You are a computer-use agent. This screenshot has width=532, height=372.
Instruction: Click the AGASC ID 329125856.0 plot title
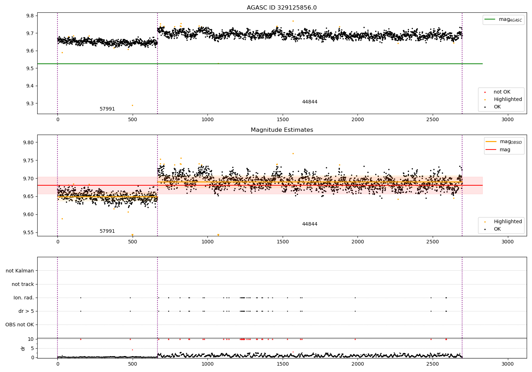[x=282, y=8]
